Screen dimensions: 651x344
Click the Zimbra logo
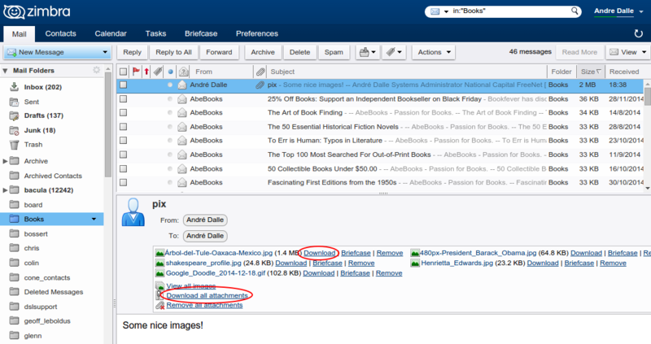[x=37, y=11]
